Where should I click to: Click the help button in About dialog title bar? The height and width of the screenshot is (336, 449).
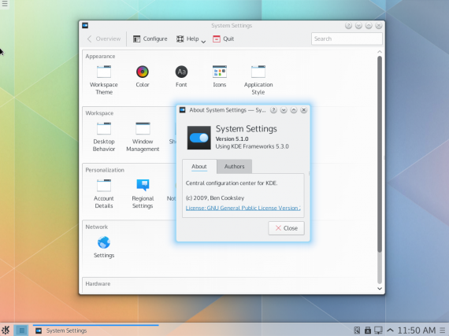coord(273,110)
